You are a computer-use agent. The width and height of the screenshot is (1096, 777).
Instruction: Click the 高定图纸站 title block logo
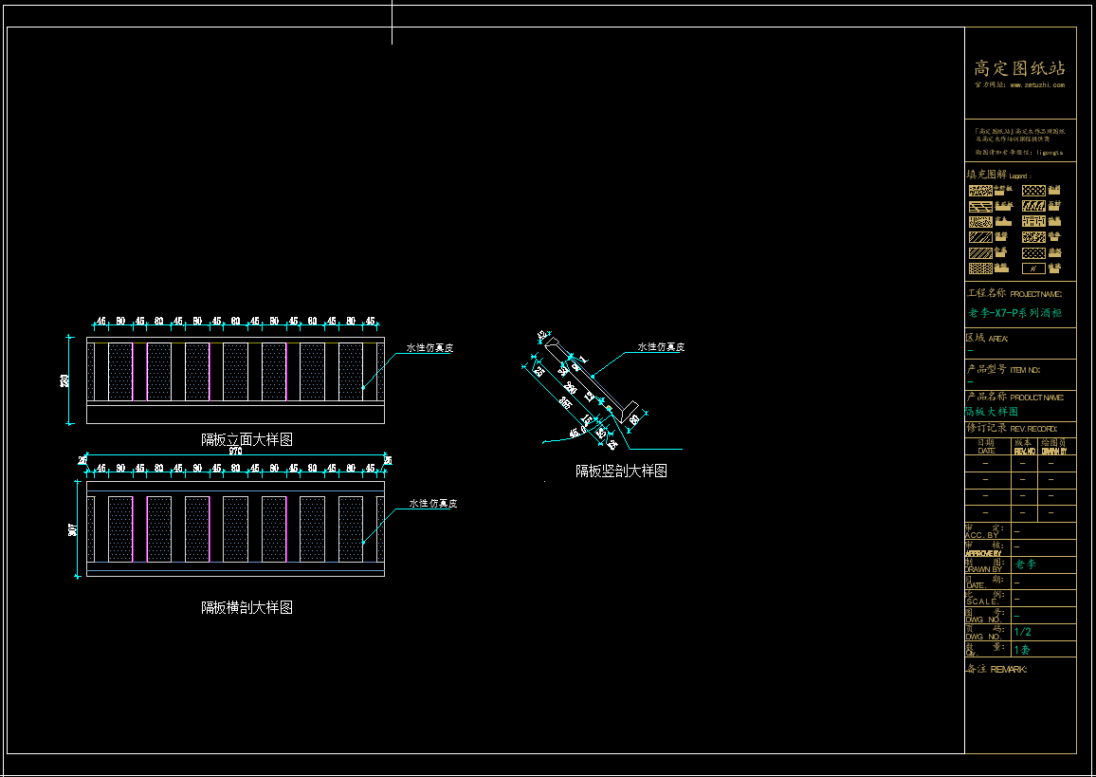click(x=1020, y=68)
